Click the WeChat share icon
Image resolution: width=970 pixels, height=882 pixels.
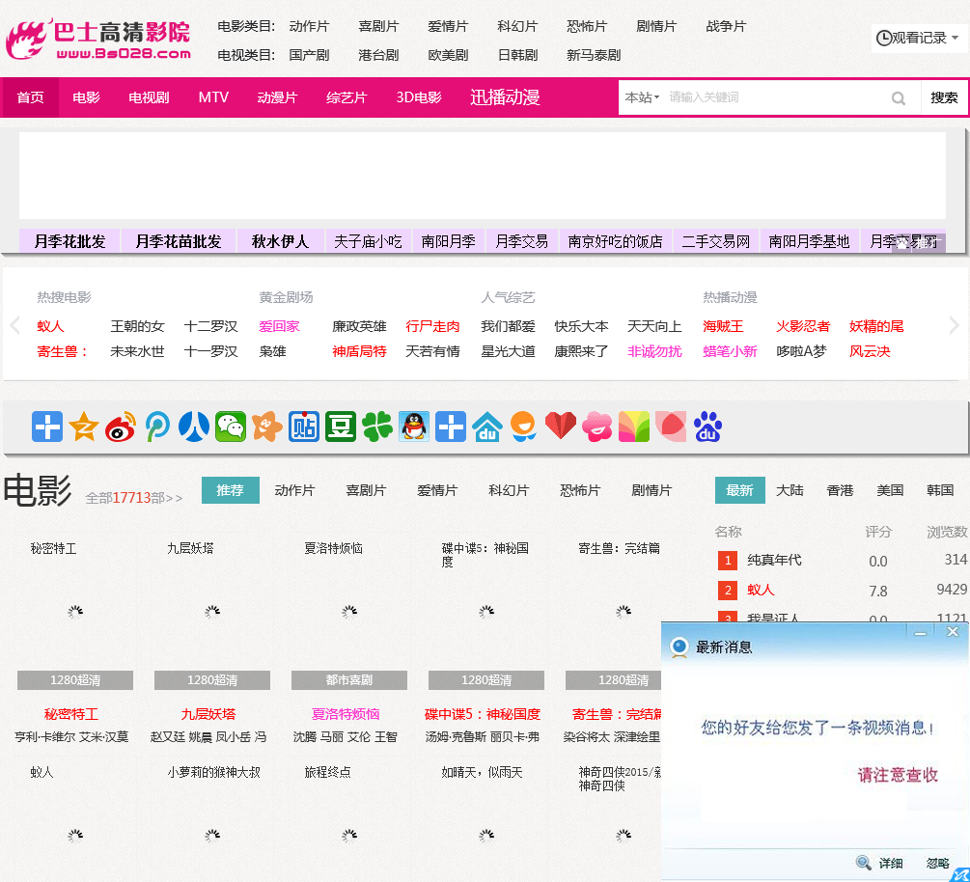coord(231,427)
